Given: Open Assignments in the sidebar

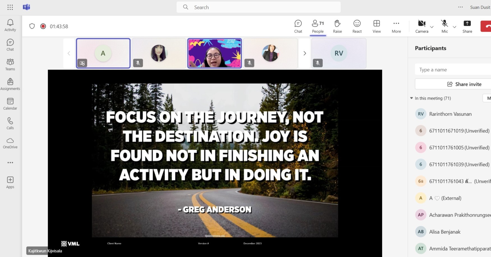Looking at the screenshot, I should pos(10,84).
